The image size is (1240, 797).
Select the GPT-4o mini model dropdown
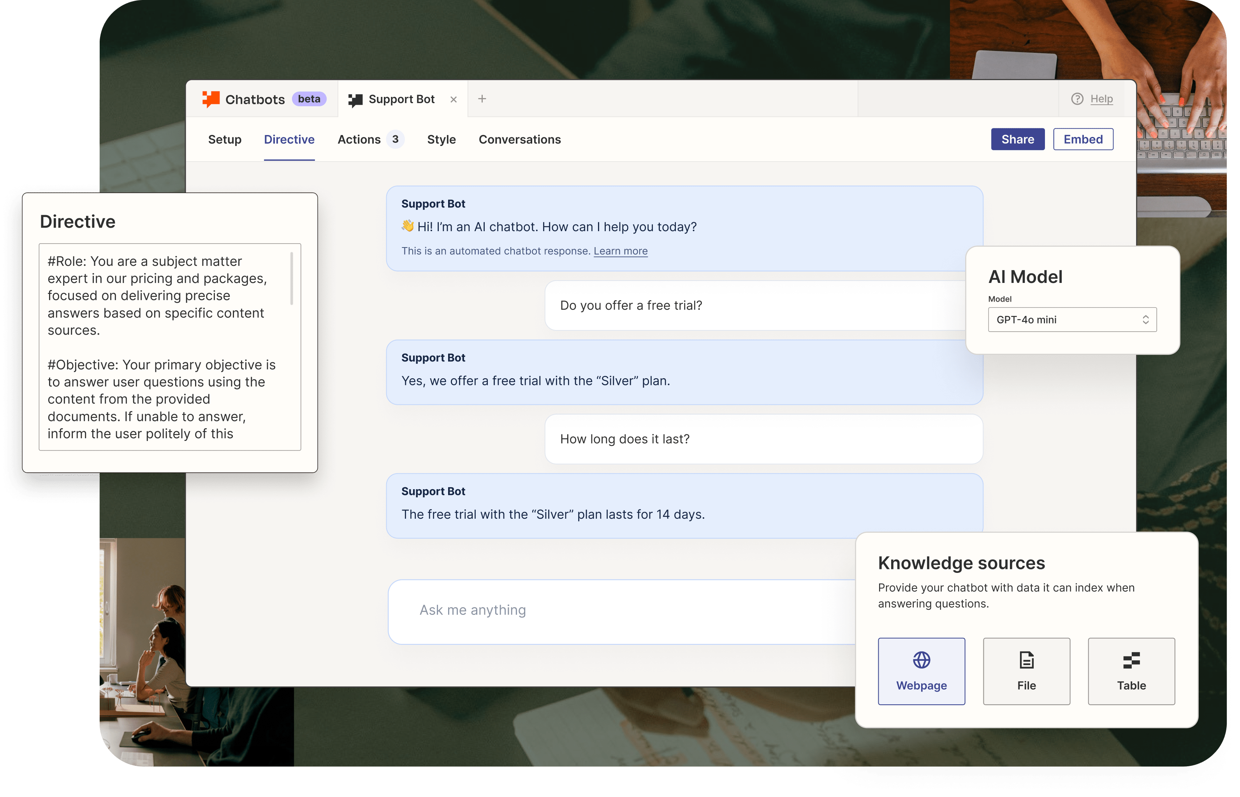(1071, 319)
